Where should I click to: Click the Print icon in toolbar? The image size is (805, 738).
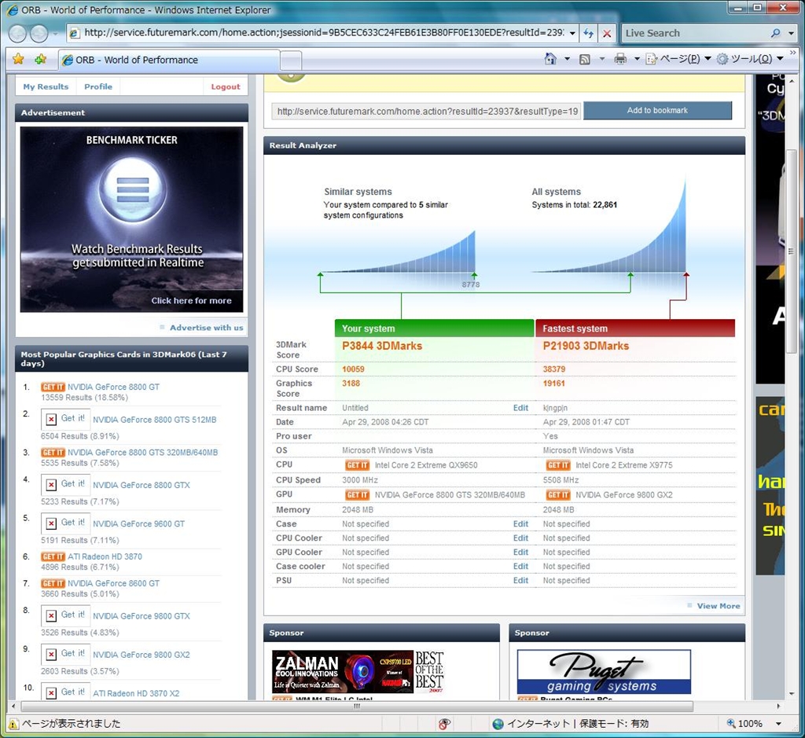click(x=620, y=59)
